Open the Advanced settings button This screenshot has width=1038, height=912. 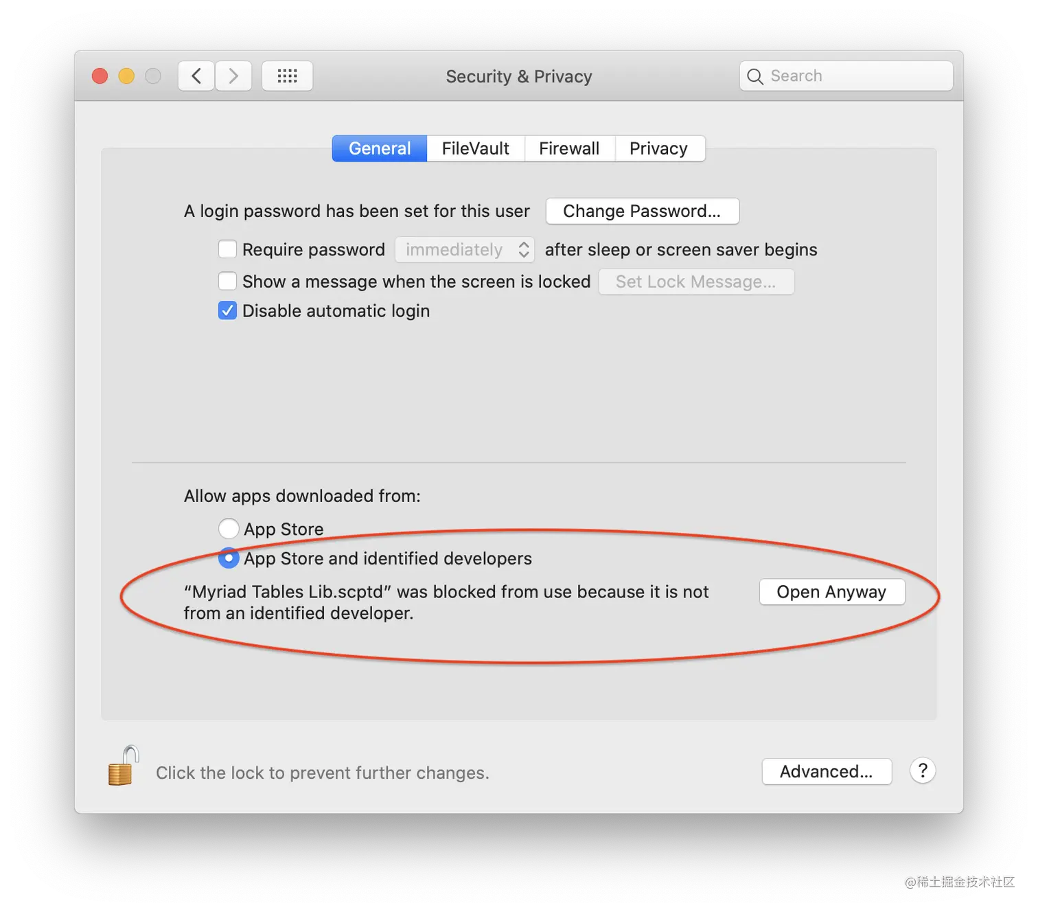pos(827,771)
